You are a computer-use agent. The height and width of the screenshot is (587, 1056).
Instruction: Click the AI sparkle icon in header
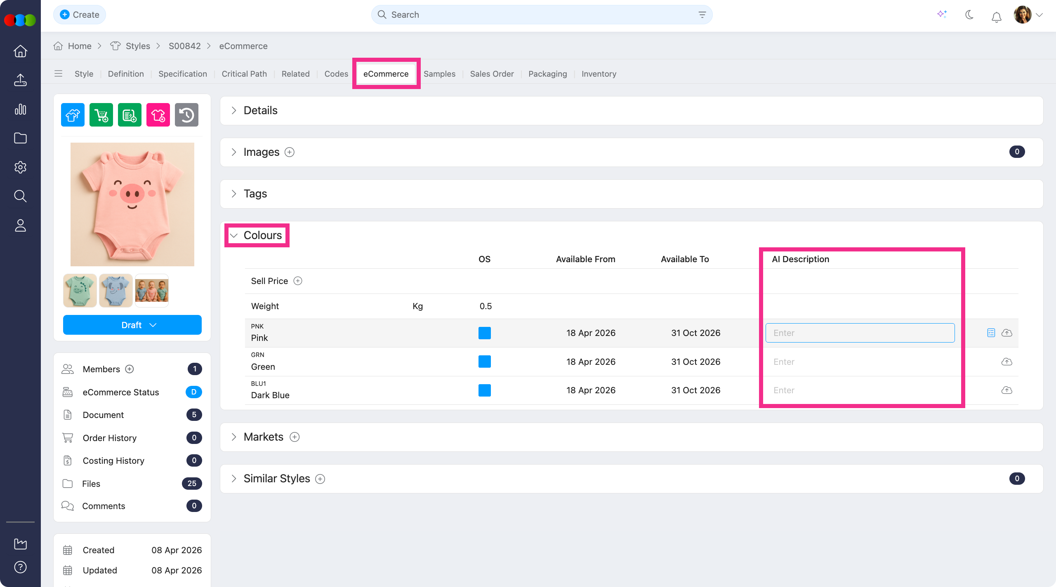(942, 14)
